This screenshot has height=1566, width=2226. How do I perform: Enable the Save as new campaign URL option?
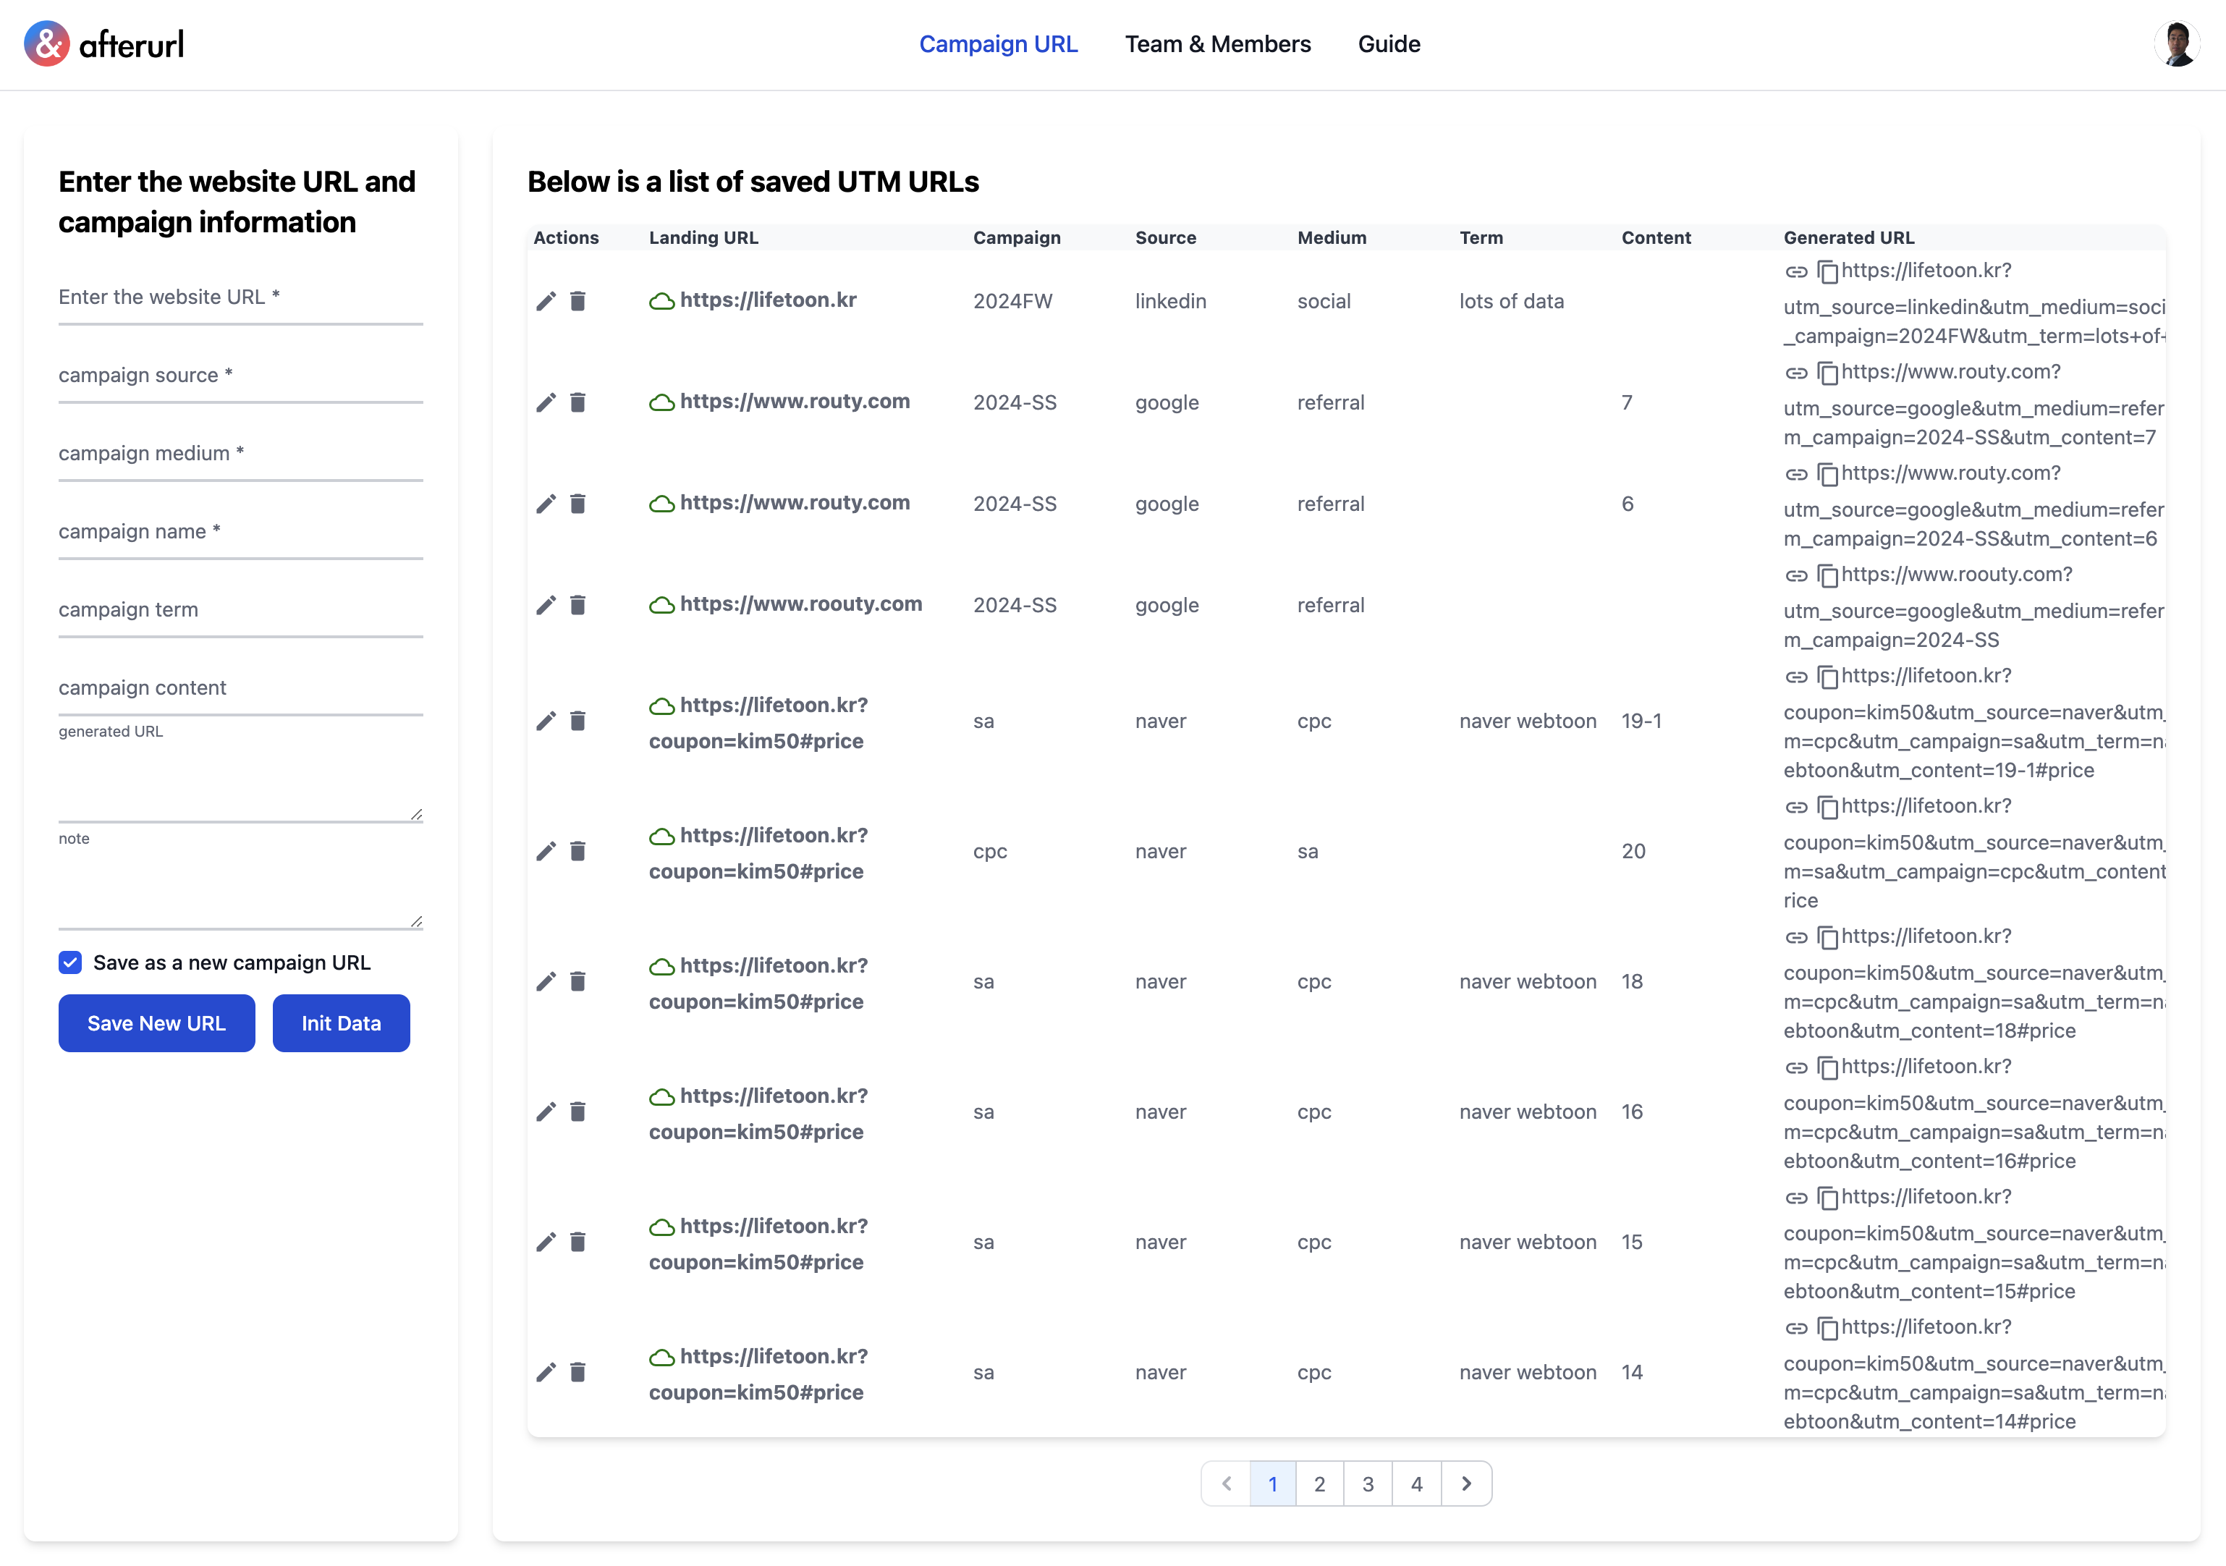click(x=69, y=961)
